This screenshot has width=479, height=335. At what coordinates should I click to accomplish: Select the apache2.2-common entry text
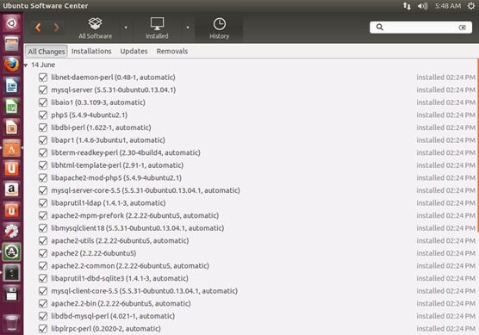pos(130,266)
